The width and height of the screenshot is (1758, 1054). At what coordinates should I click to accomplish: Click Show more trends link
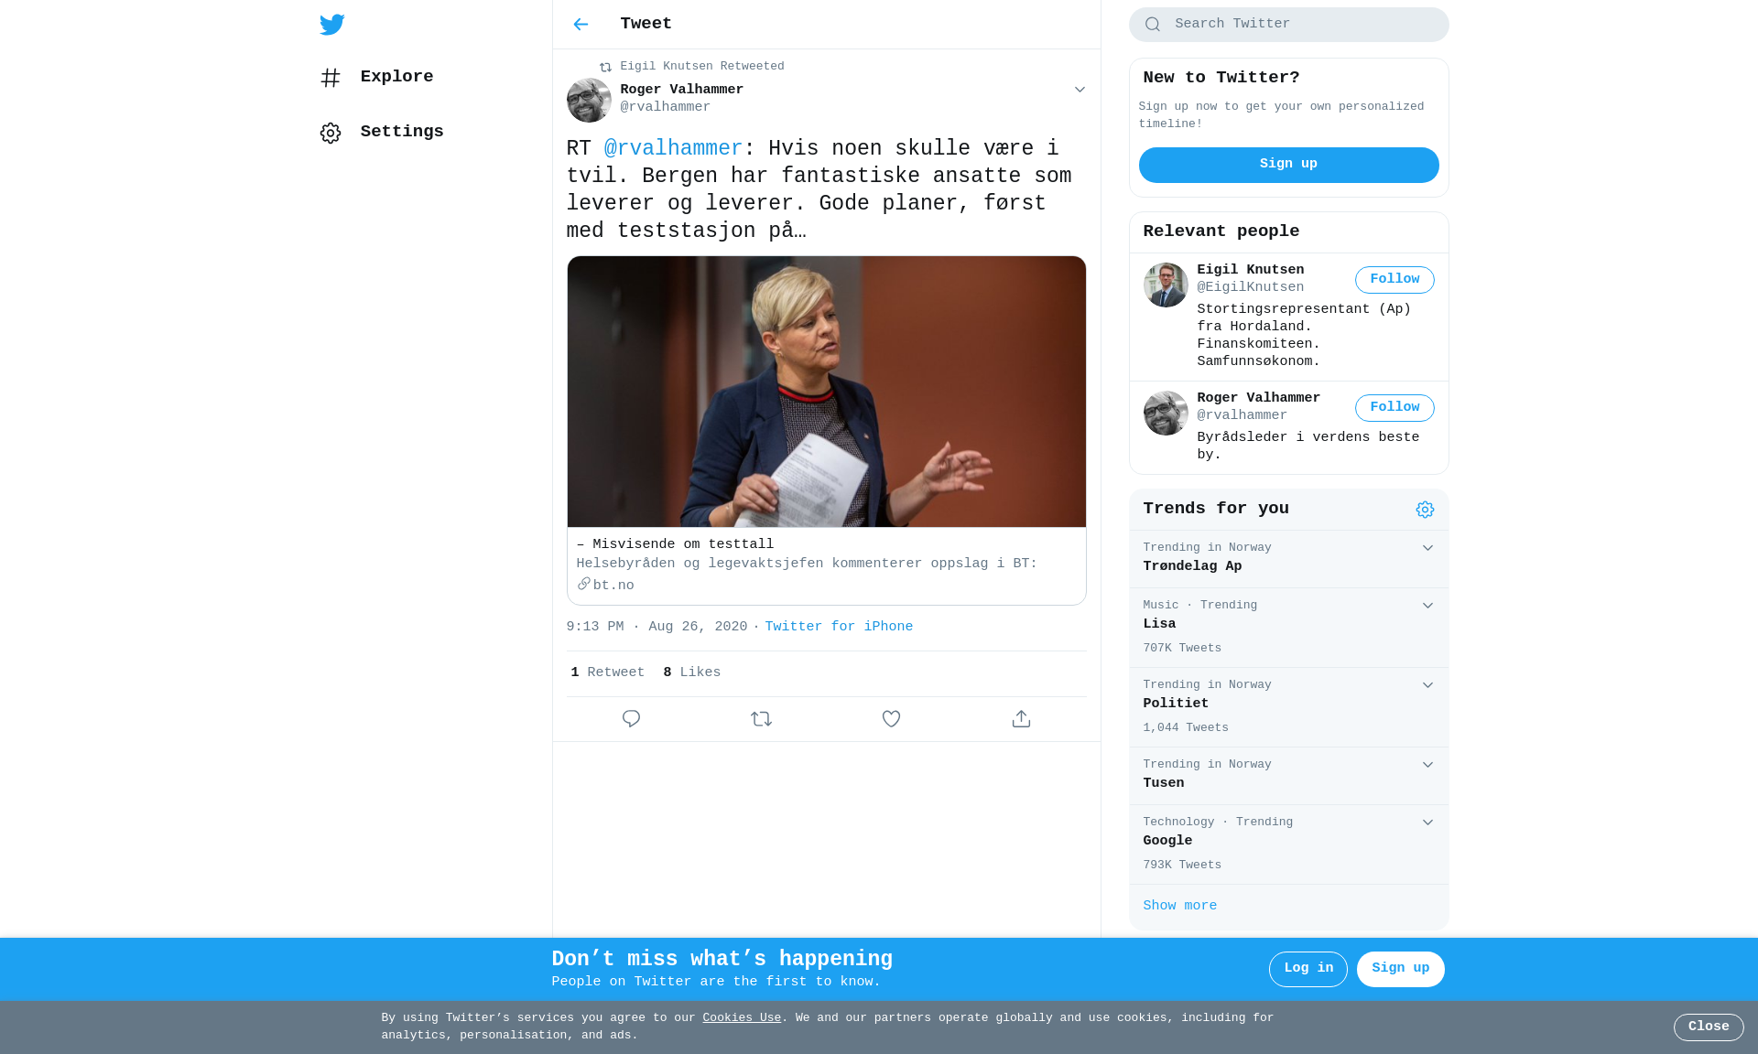[x=1179, y=906]
